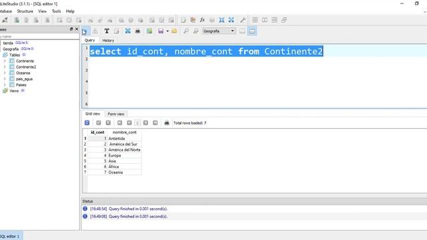This screenshot has height=240, width=427.
Task: Select the tienda database
Action: 8,43
